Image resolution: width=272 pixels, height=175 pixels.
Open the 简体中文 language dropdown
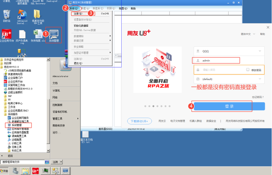(x=248, y=34)
